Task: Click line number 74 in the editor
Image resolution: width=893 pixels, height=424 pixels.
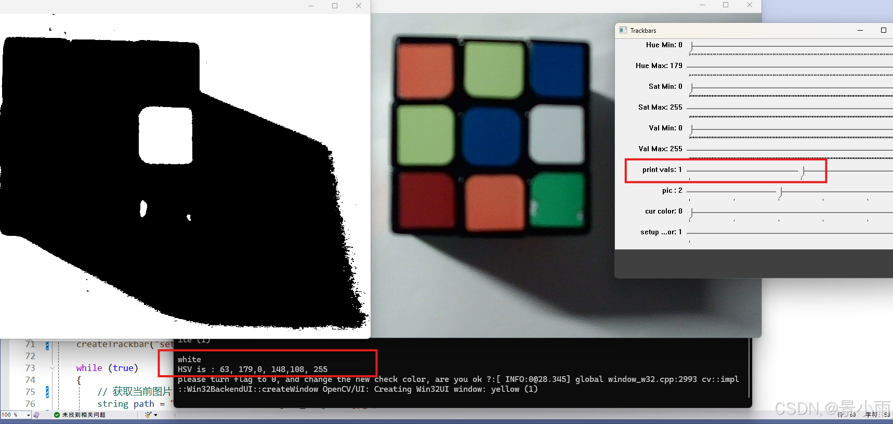Action: click(30, 380)
